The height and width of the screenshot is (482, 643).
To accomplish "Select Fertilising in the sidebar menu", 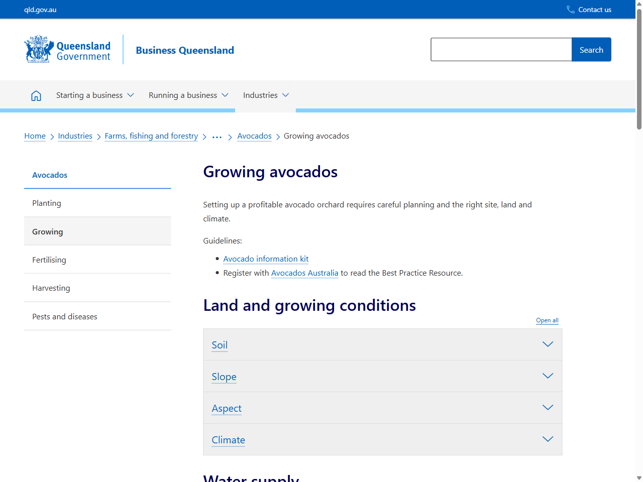I will tap(49, 260).
